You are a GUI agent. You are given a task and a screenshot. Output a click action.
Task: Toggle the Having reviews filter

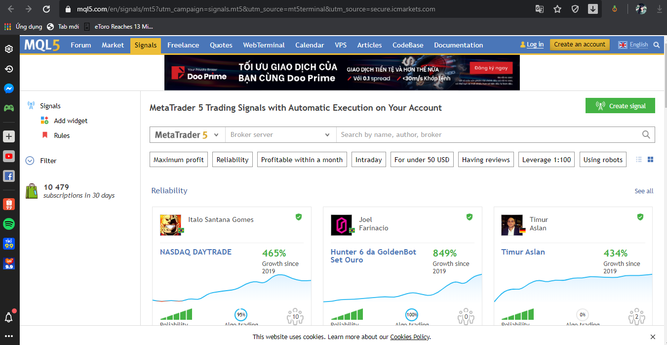pos(486,160)
